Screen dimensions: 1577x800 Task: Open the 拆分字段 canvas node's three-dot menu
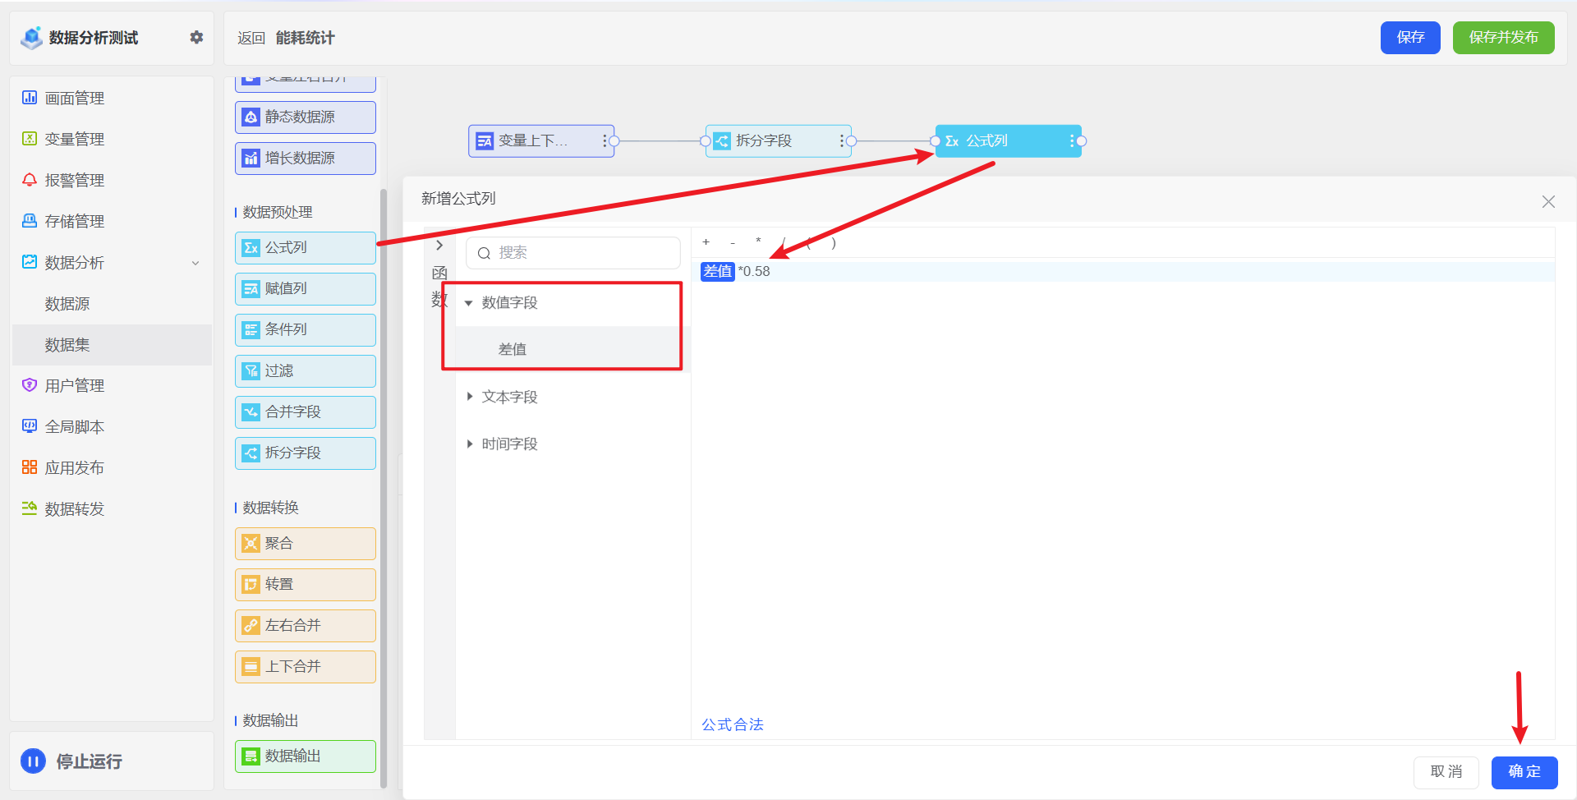click(x=841, y=141)
